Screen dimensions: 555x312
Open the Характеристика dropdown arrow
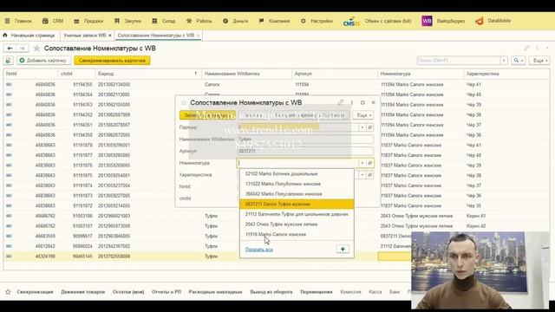coord(362,175)
